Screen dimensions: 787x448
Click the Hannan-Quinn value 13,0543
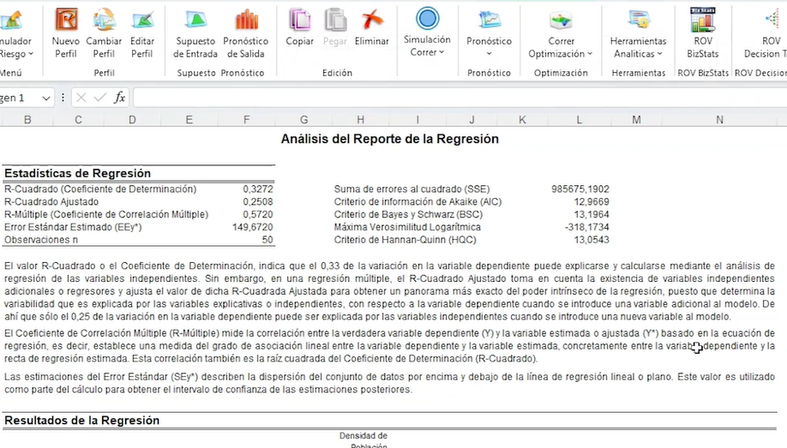tap(592, 240)
